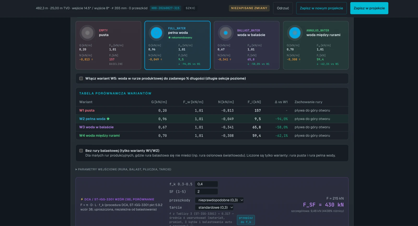Expand 'Parametry wejściowe' section
Viewport: 418px width, 226px height.
123,169
